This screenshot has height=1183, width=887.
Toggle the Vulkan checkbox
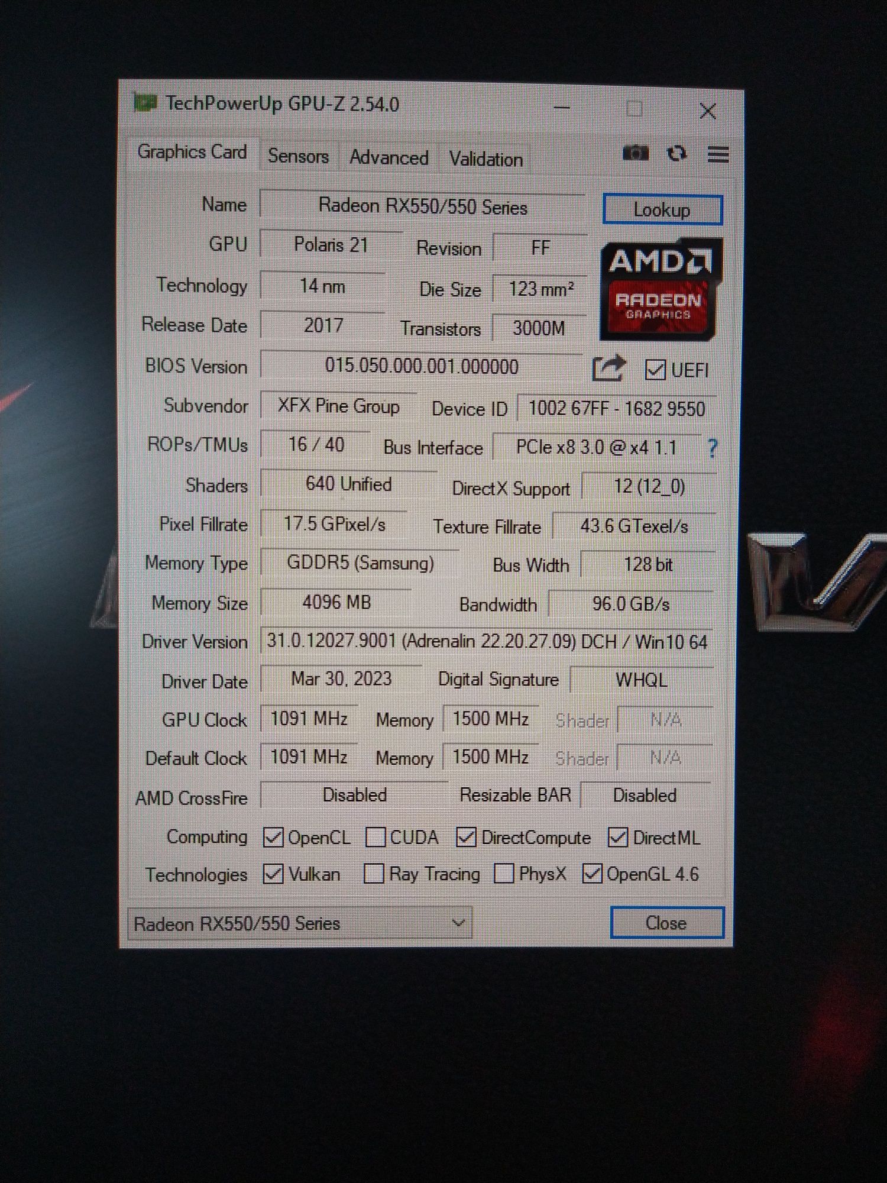273,874
